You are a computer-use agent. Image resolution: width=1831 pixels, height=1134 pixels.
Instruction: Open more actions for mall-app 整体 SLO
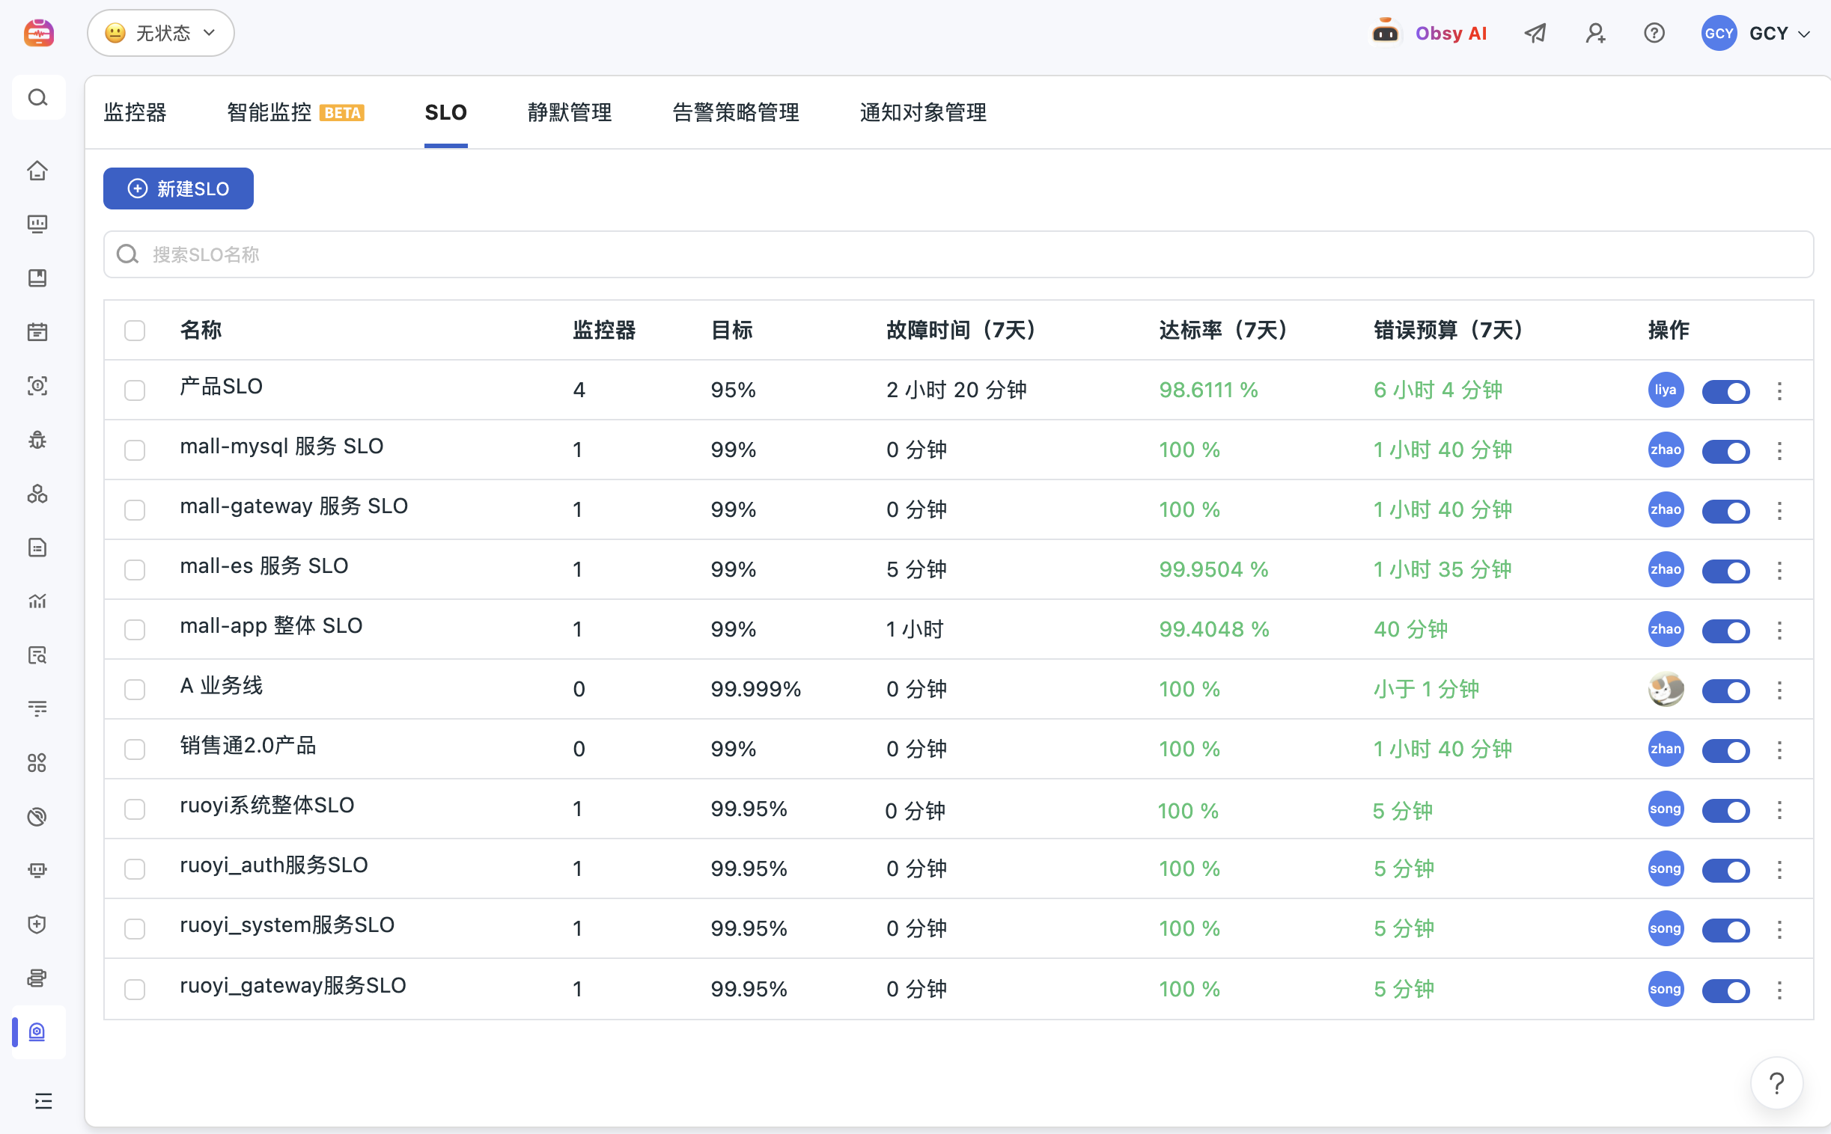(x=1779, y=631)
